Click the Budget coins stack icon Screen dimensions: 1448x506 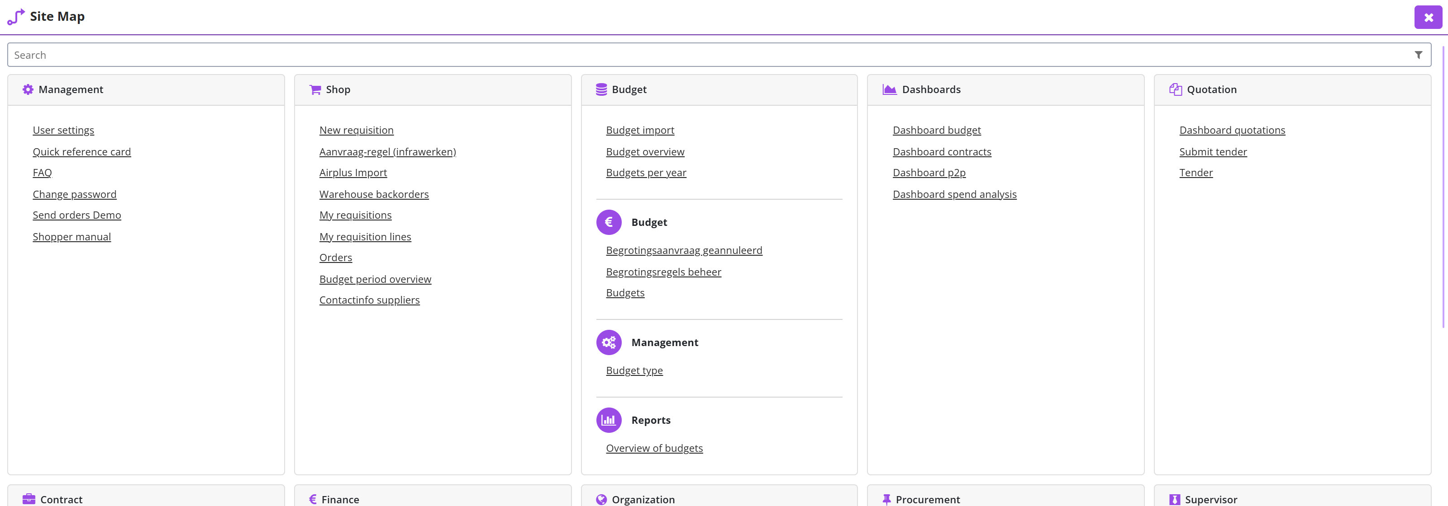[x=601, y=89]
